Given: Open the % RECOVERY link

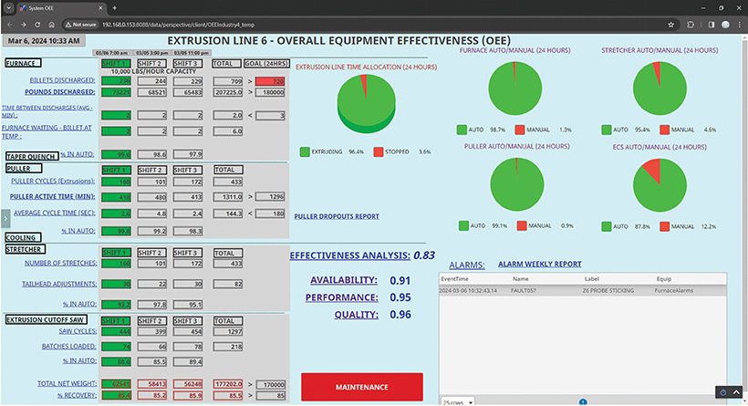Looking at the screenshot, I should [x=77, y=395].
